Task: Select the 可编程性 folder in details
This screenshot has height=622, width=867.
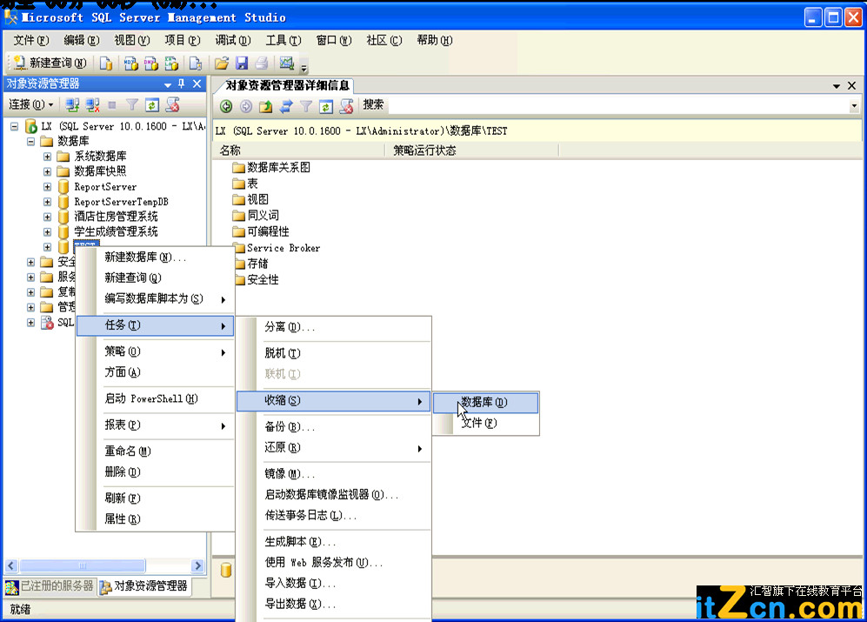Action: click(260, 232)
